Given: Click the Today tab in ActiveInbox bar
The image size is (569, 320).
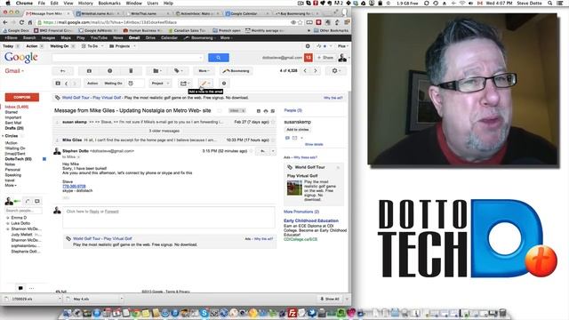Looking at the screenshot, I should pos(8,46).
